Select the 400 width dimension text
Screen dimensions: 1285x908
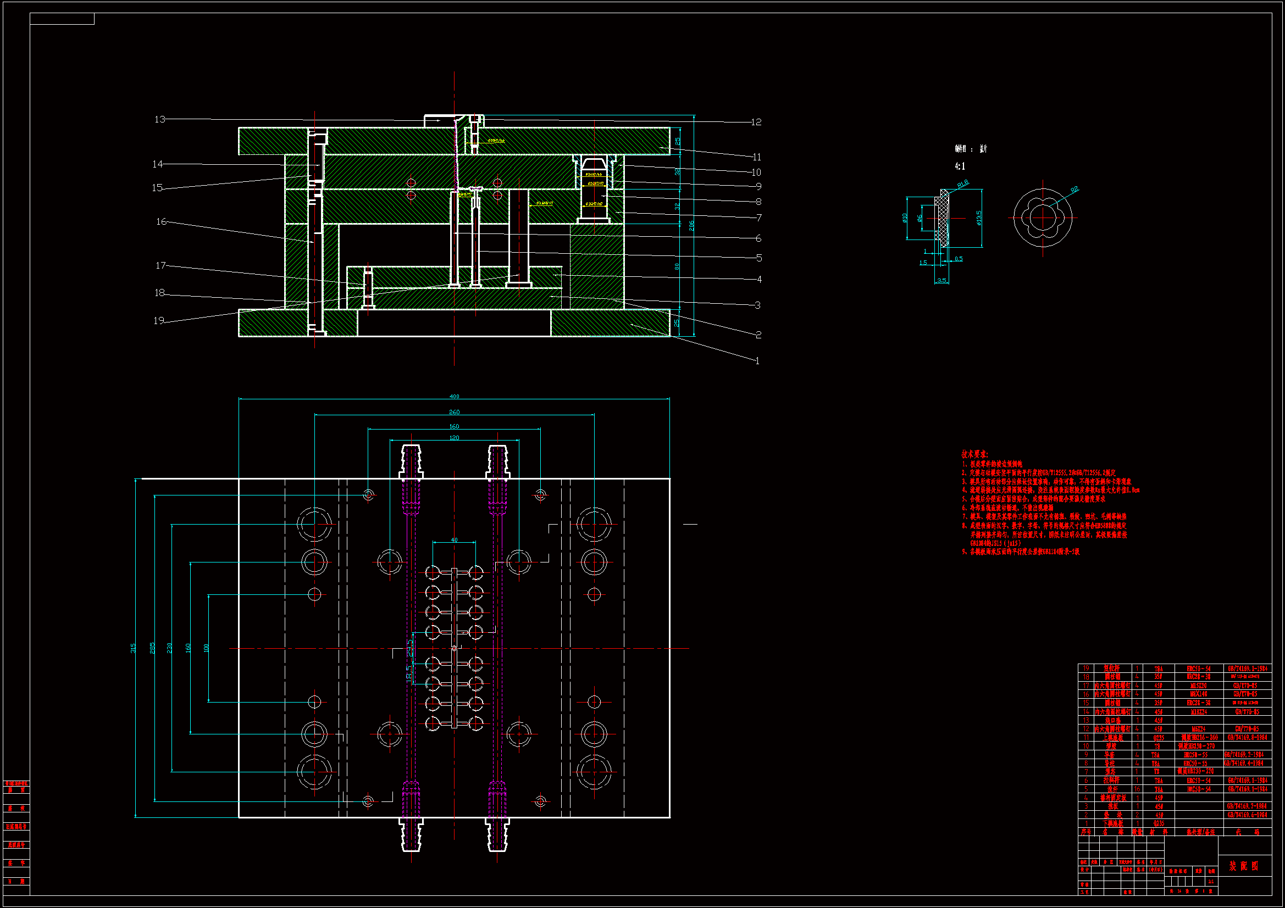click(454, 396)
